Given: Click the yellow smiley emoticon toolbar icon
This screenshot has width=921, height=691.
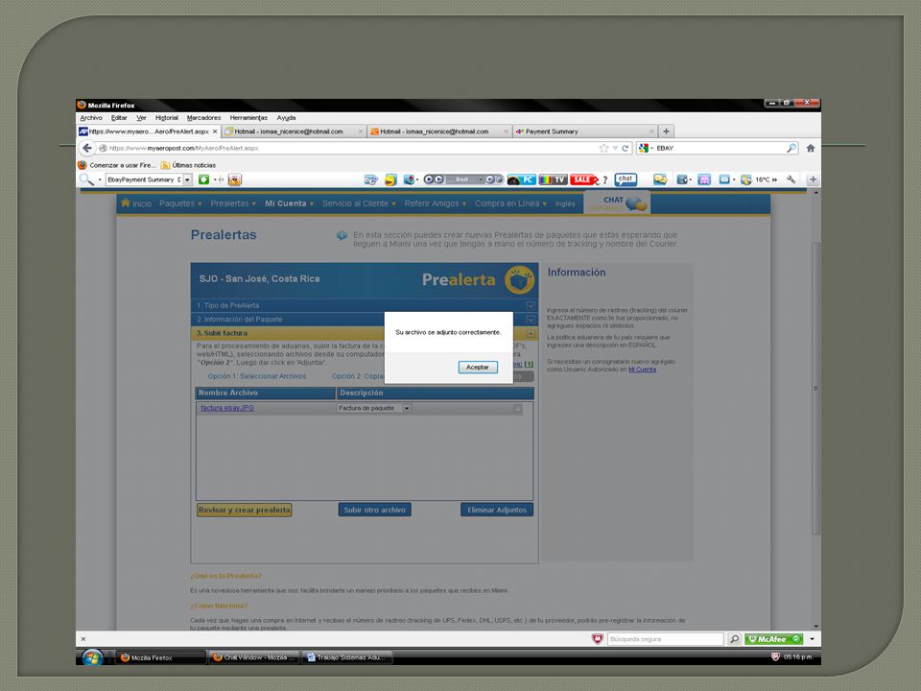Looking at the screenshot, I should click(390, 179).
